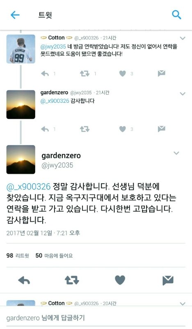The height and width of the screenshot is (329, 192).
Task: Open @_x900326 mention in main tweet
Action: coord(28,187)
